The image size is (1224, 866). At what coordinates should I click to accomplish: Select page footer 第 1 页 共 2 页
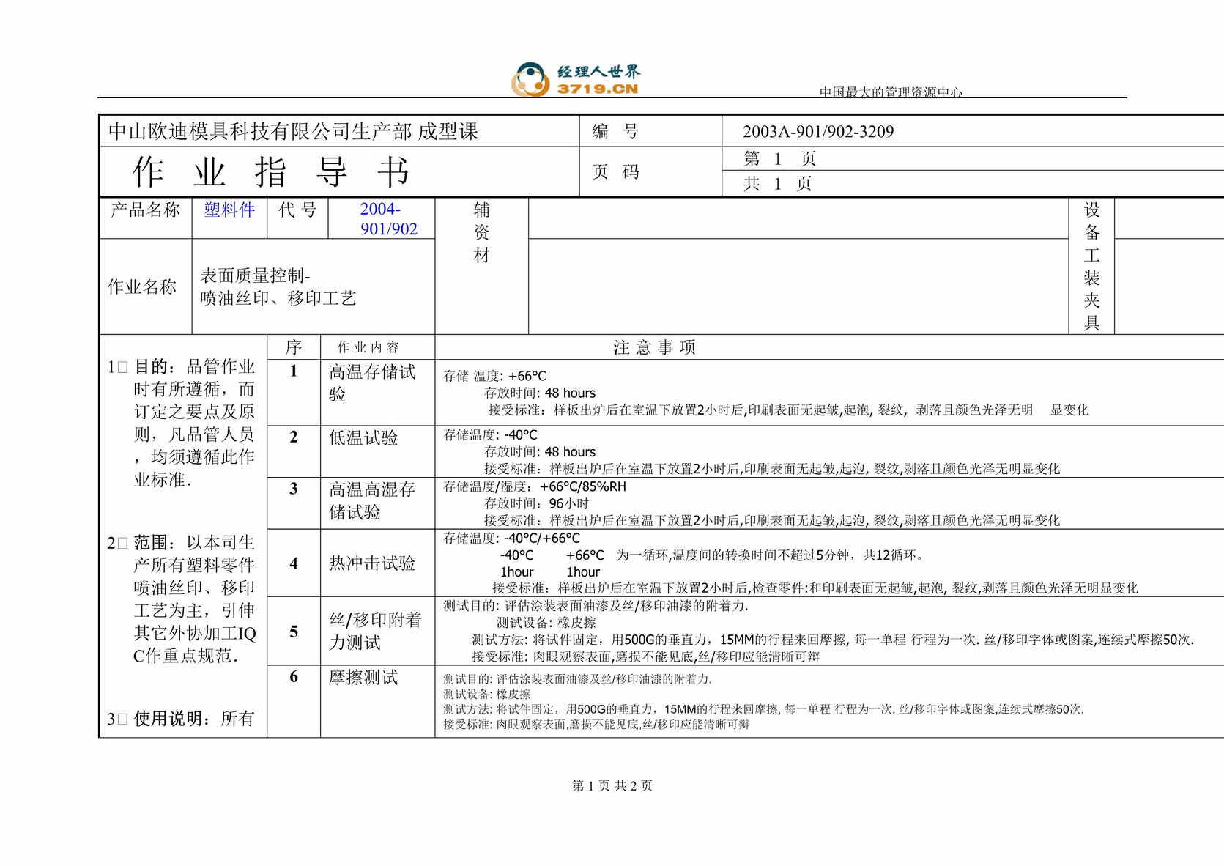pyautogui.click(x=612, y=785)
